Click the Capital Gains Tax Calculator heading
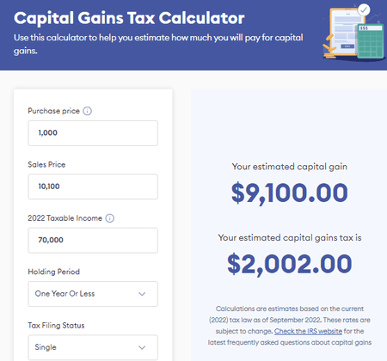387x361 pixels. click(129, 18)
